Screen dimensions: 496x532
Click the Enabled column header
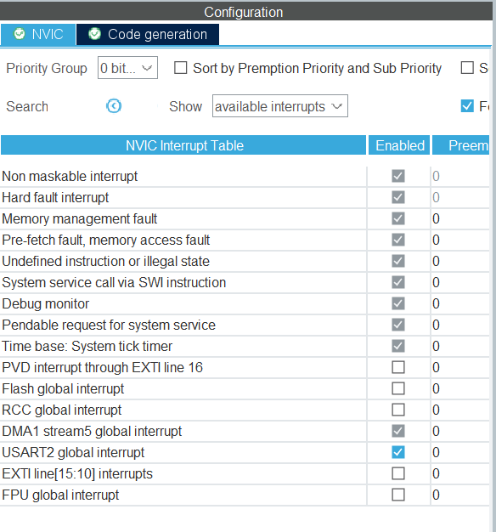(399, 145)
